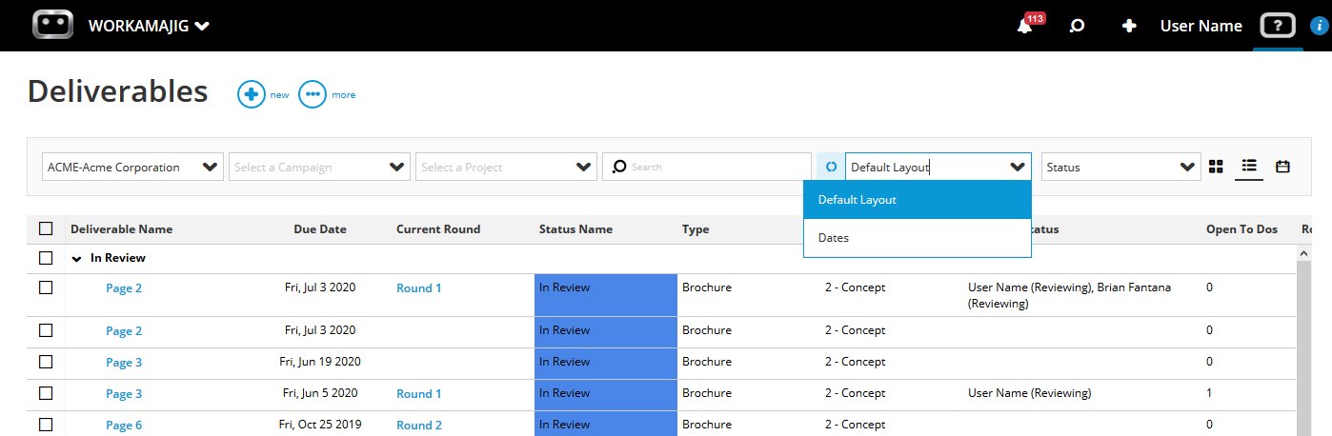Image resolution: width=1332 pixels, height=436 pixels.
Task: Click blue In Review status cell for Page 6
Action: click(606, 424)
